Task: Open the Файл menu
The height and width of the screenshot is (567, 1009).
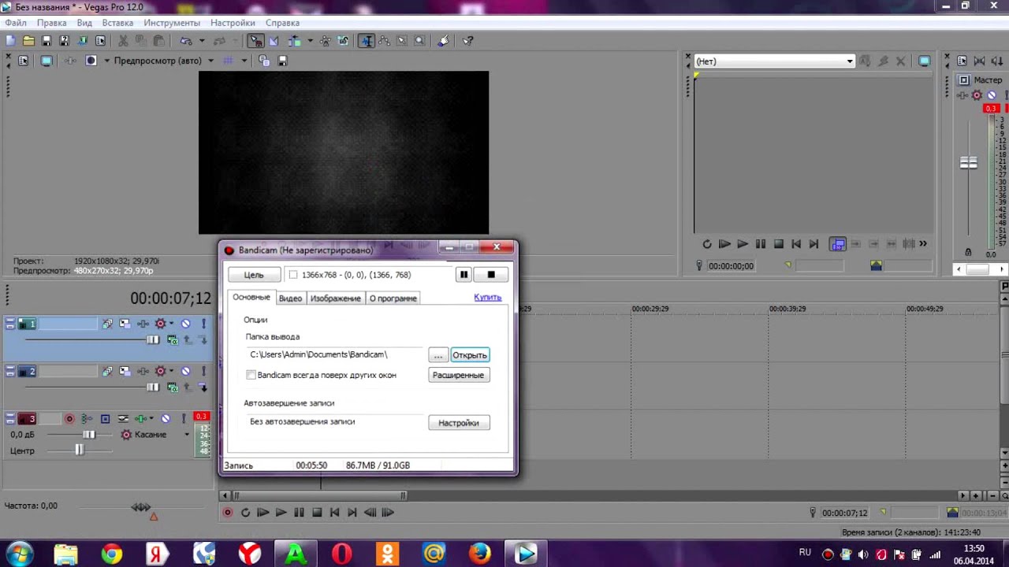Action: click(x=16, y=23)
